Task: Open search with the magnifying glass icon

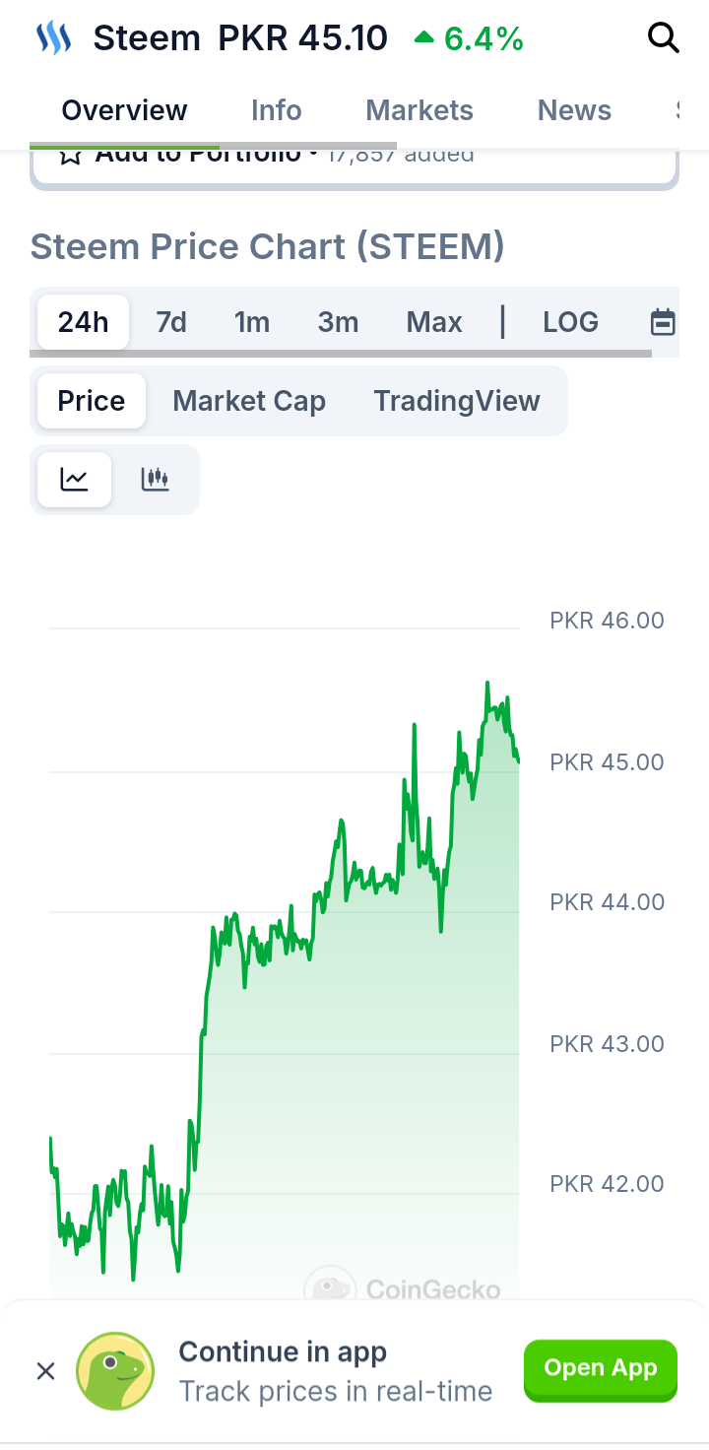Action: click(663, 38)
